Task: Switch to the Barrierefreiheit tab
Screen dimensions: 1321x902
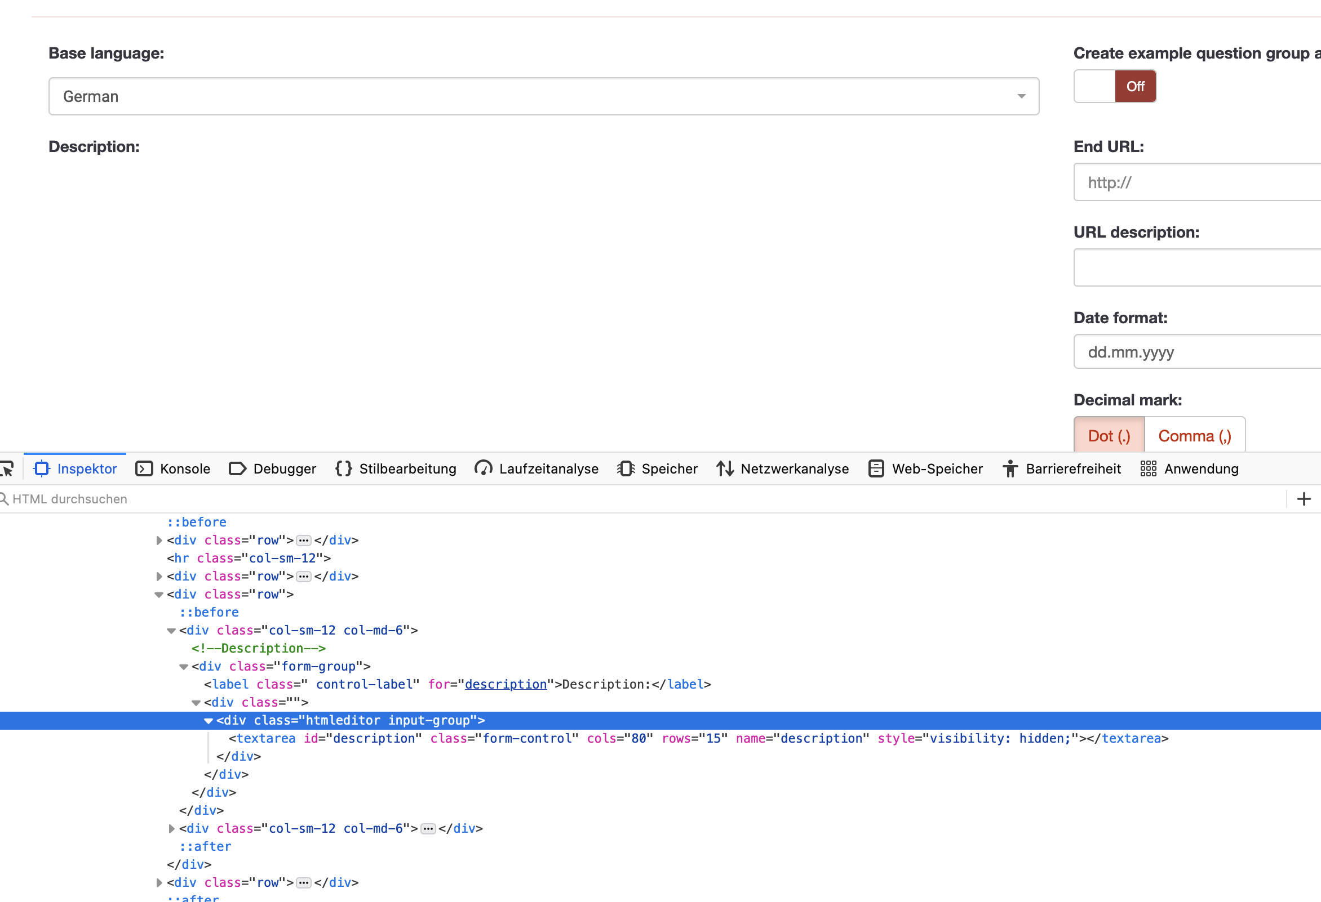Action: (1061, 468)
